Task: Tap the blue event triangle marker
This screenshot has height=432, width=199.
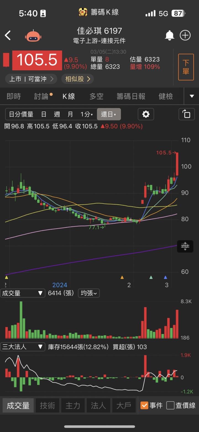Action: click(165, 277)
